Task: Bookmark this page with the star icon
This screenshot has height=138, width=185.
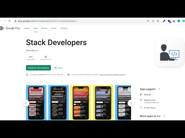Action: click(158, 21)
